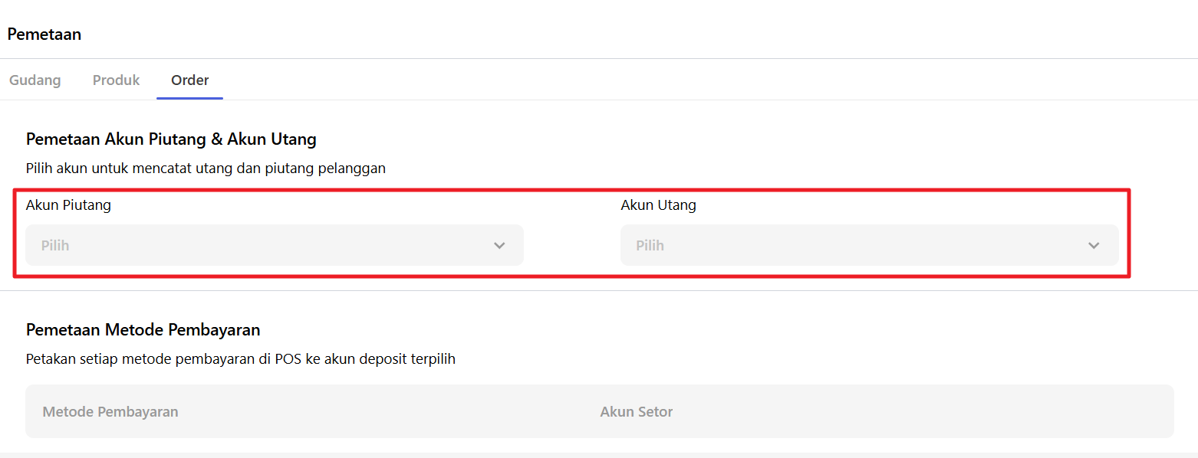Click the Akun Setor column header
This screenshot has height=458, width=1198.
click(637, 412)
